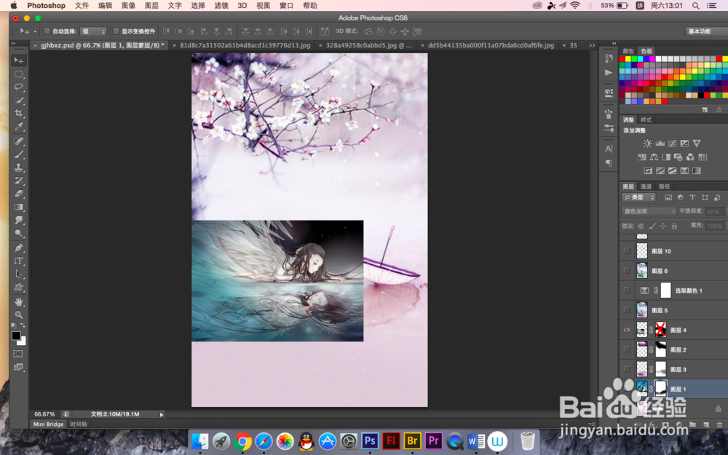Show 图层 2 visibility
Image resolution: width=728 pixels, height=455 pixels.
coord(627,349)
